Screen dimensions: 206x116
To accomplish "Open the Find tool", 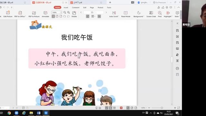I will click(160, 14).
